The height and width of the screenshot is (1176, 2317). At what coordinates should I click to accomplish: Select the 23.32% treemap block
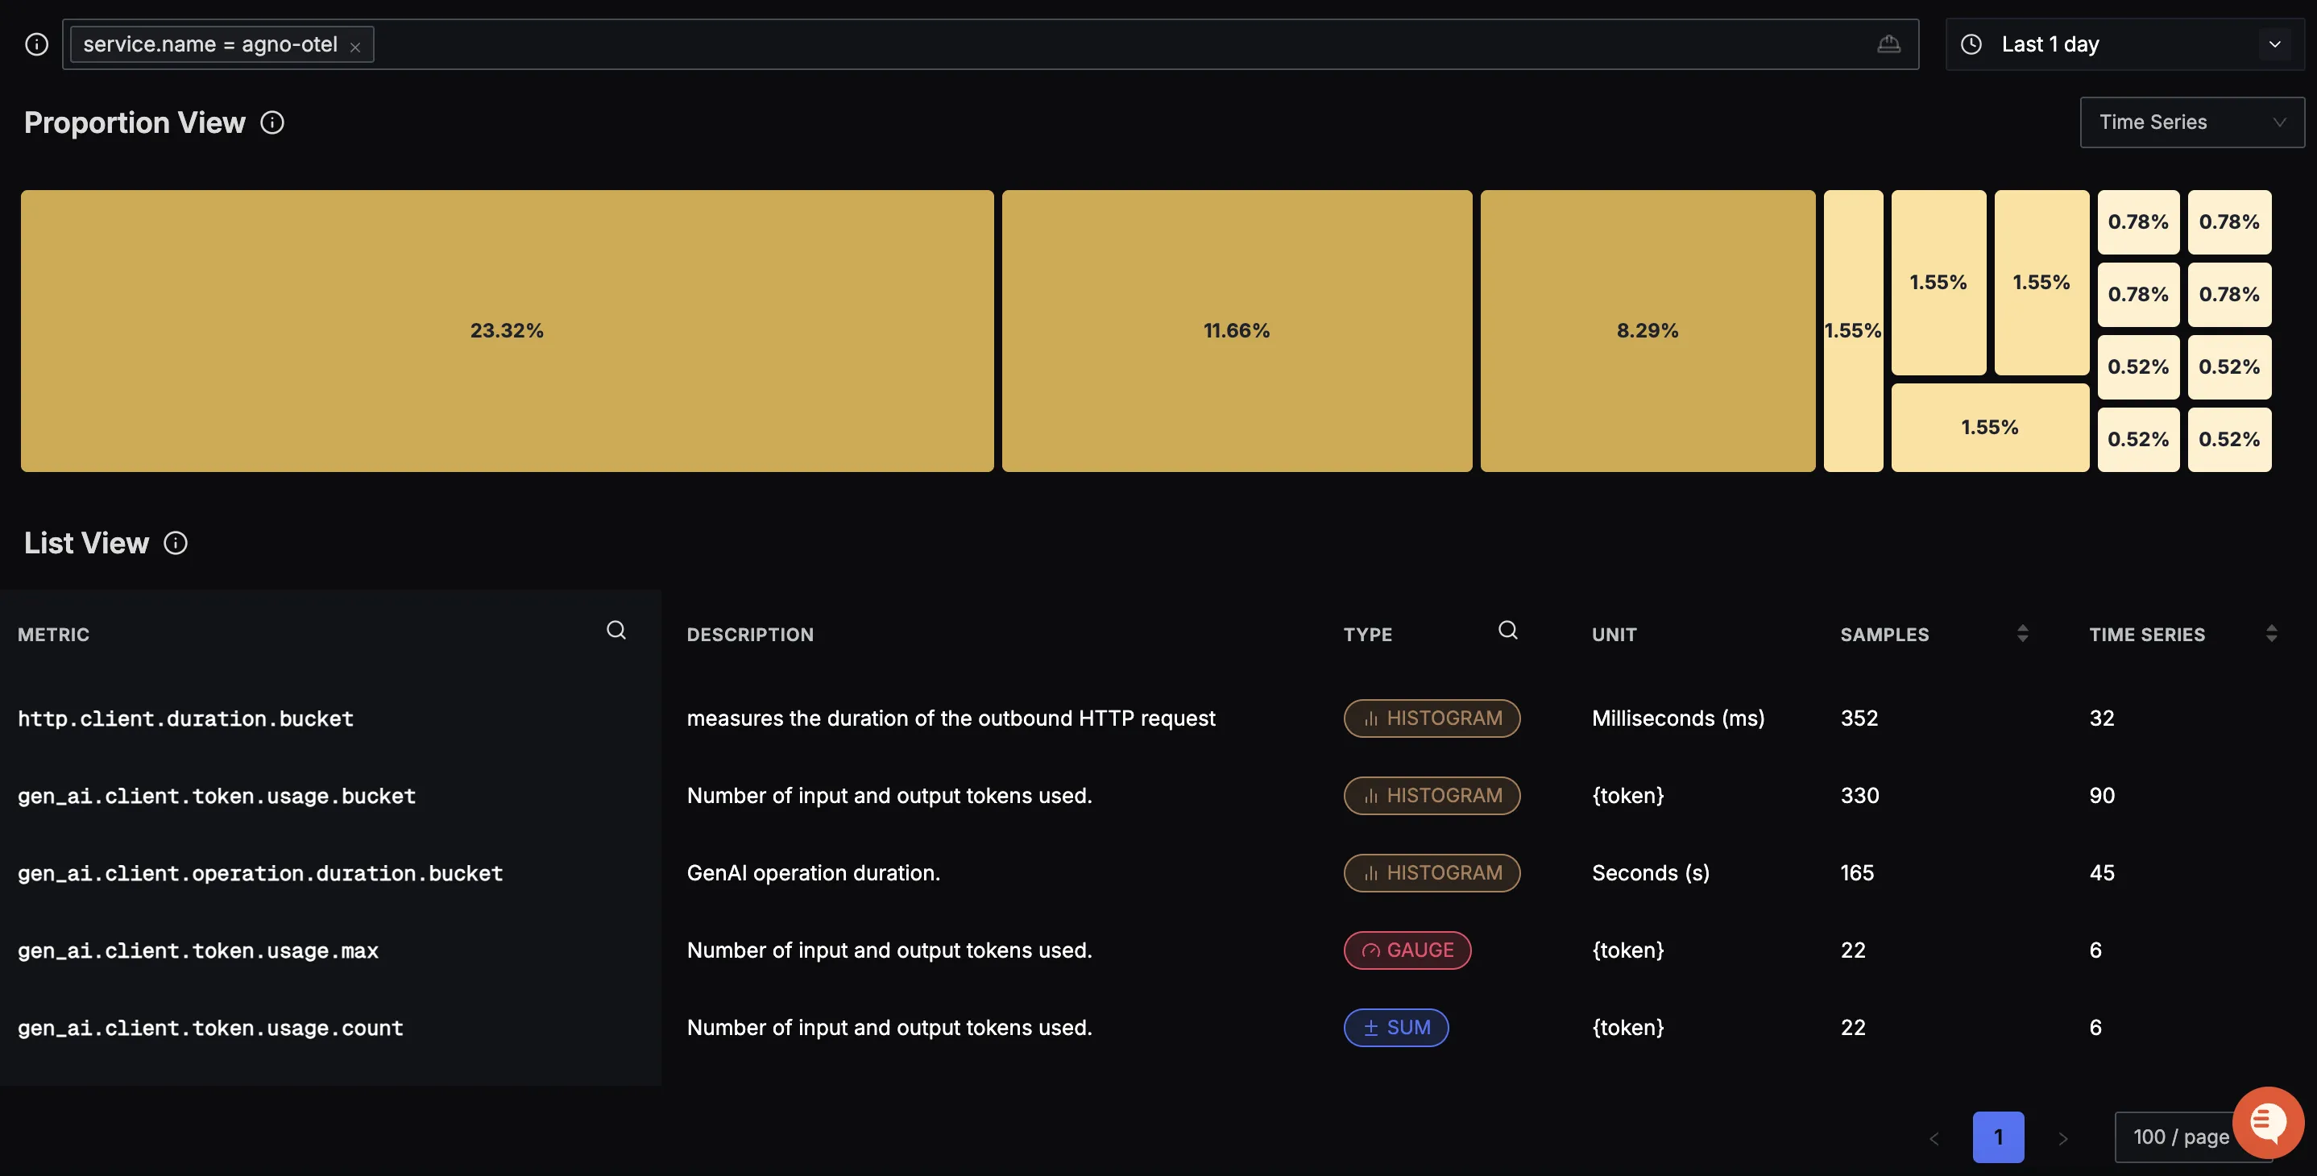507,330
